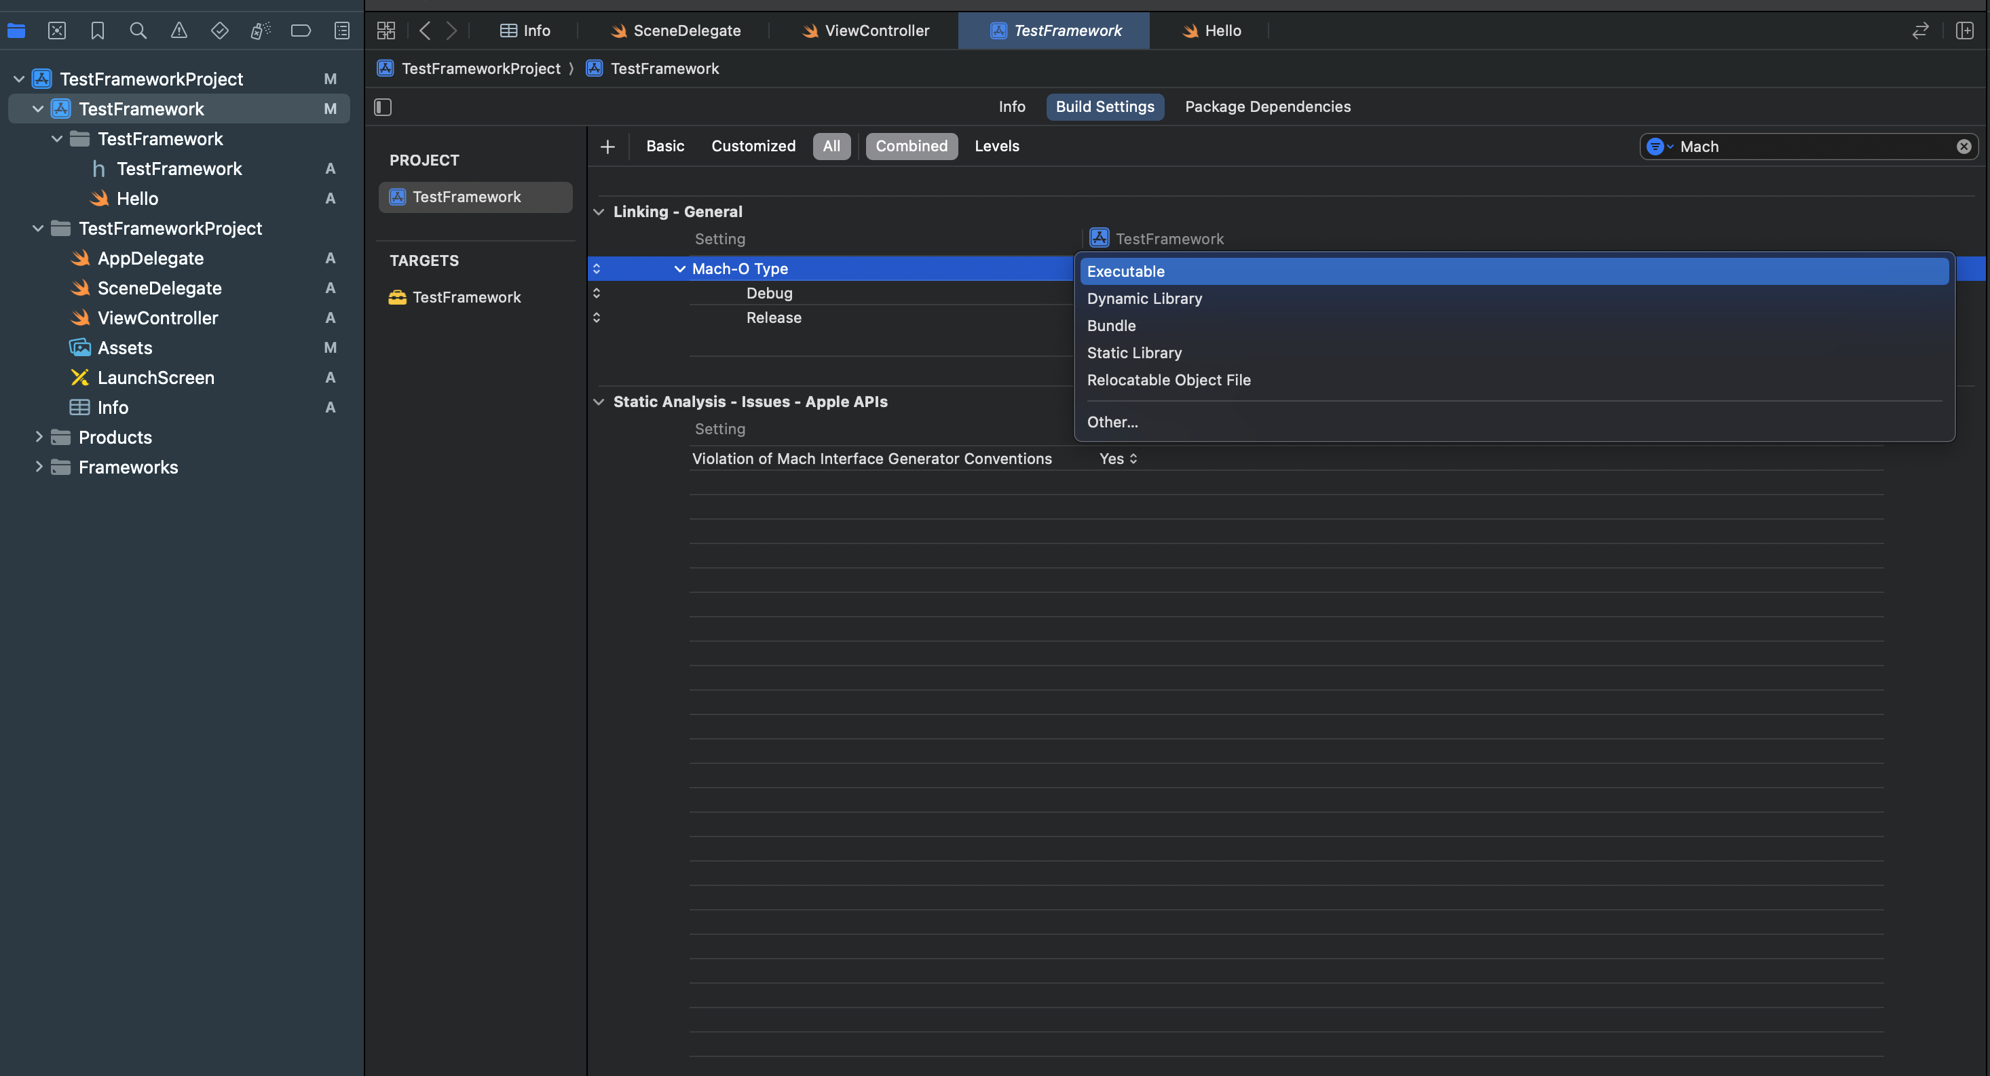Open the related items grid menu
Image resolution: width=1990 pixels, height=1076 pixels.
(x=386, y=31)
